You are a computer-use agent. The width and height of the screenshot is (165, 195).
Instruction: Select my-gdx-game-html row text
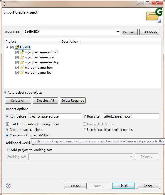39,67
